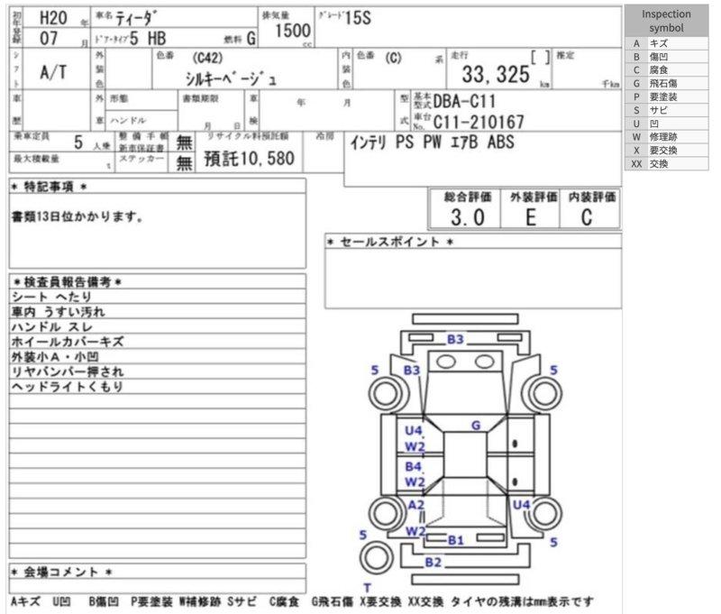Select the XX 交換 row in the legend
Screen dimensions: 721x614
667,164
